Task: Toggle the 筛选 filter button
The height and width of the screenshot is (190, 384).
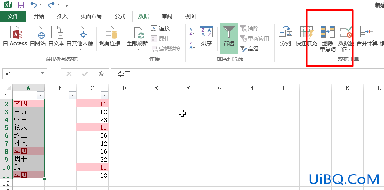Action: [x=229, y=38]
